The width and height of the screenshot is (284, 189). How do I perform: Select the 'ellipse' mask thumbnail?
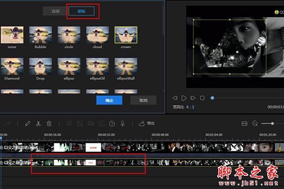69,66
